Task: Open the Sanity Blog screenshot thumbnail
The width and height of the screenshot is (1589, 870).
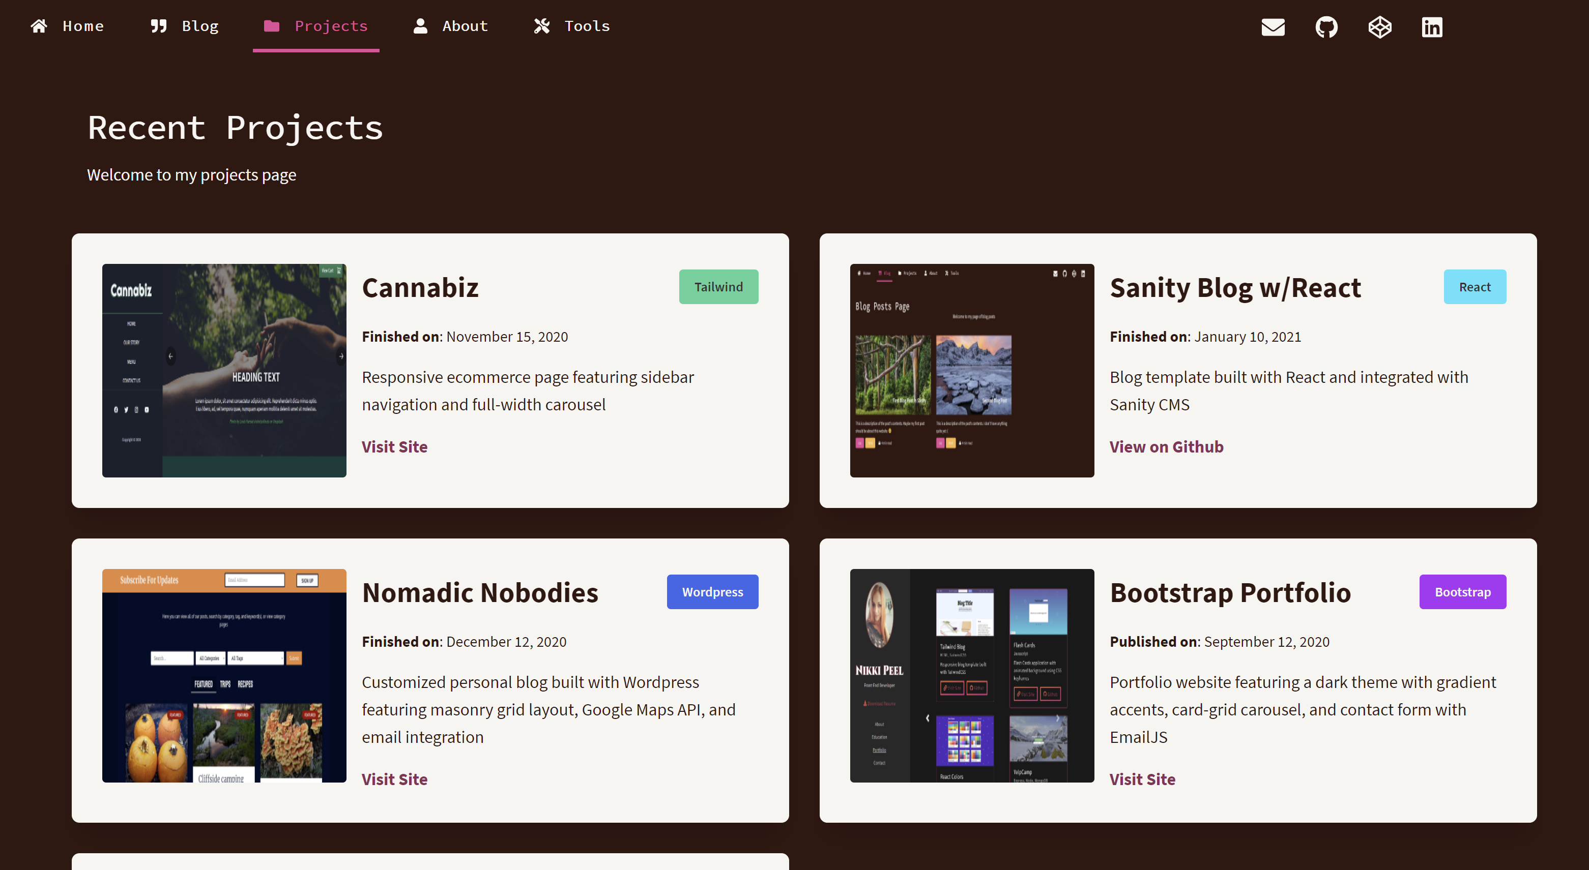Action: tap(971, 371)
